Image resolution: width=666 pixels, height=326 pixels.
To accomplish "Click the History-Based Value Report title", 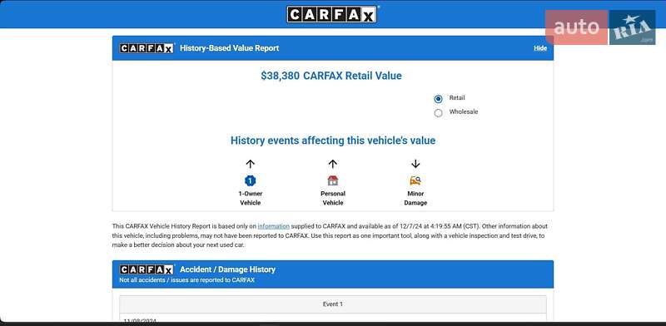I will tap(230, 48).
